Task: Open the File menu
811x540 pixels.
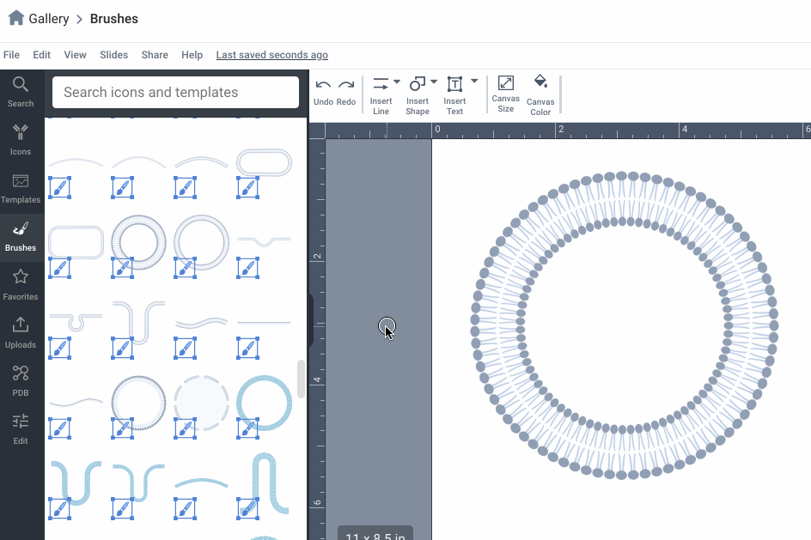Action: point(11,55)
